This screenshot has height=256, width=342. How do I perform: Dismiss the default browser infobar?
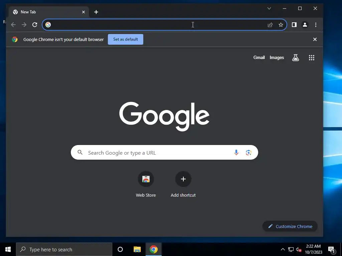315,39
